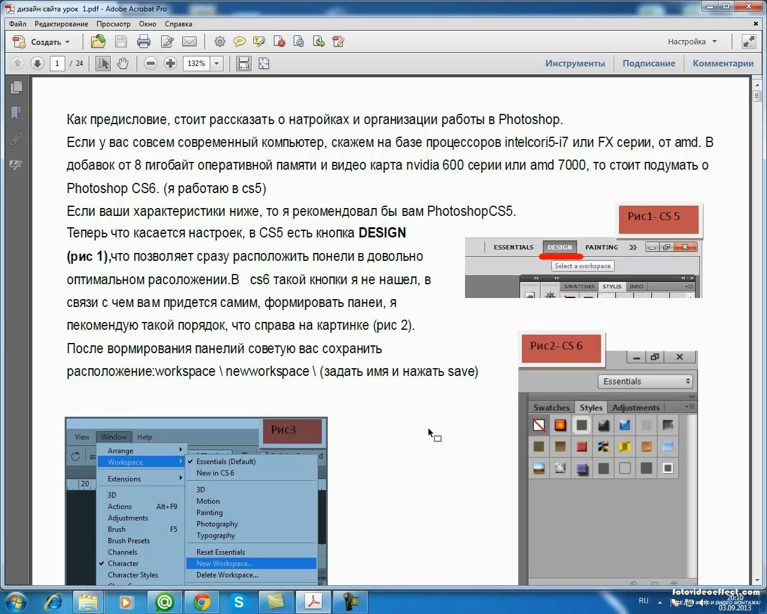Screen dimensions: 767x614
Task: Launch Internet Explorer from the taskbar
Action: click(53, 601)
